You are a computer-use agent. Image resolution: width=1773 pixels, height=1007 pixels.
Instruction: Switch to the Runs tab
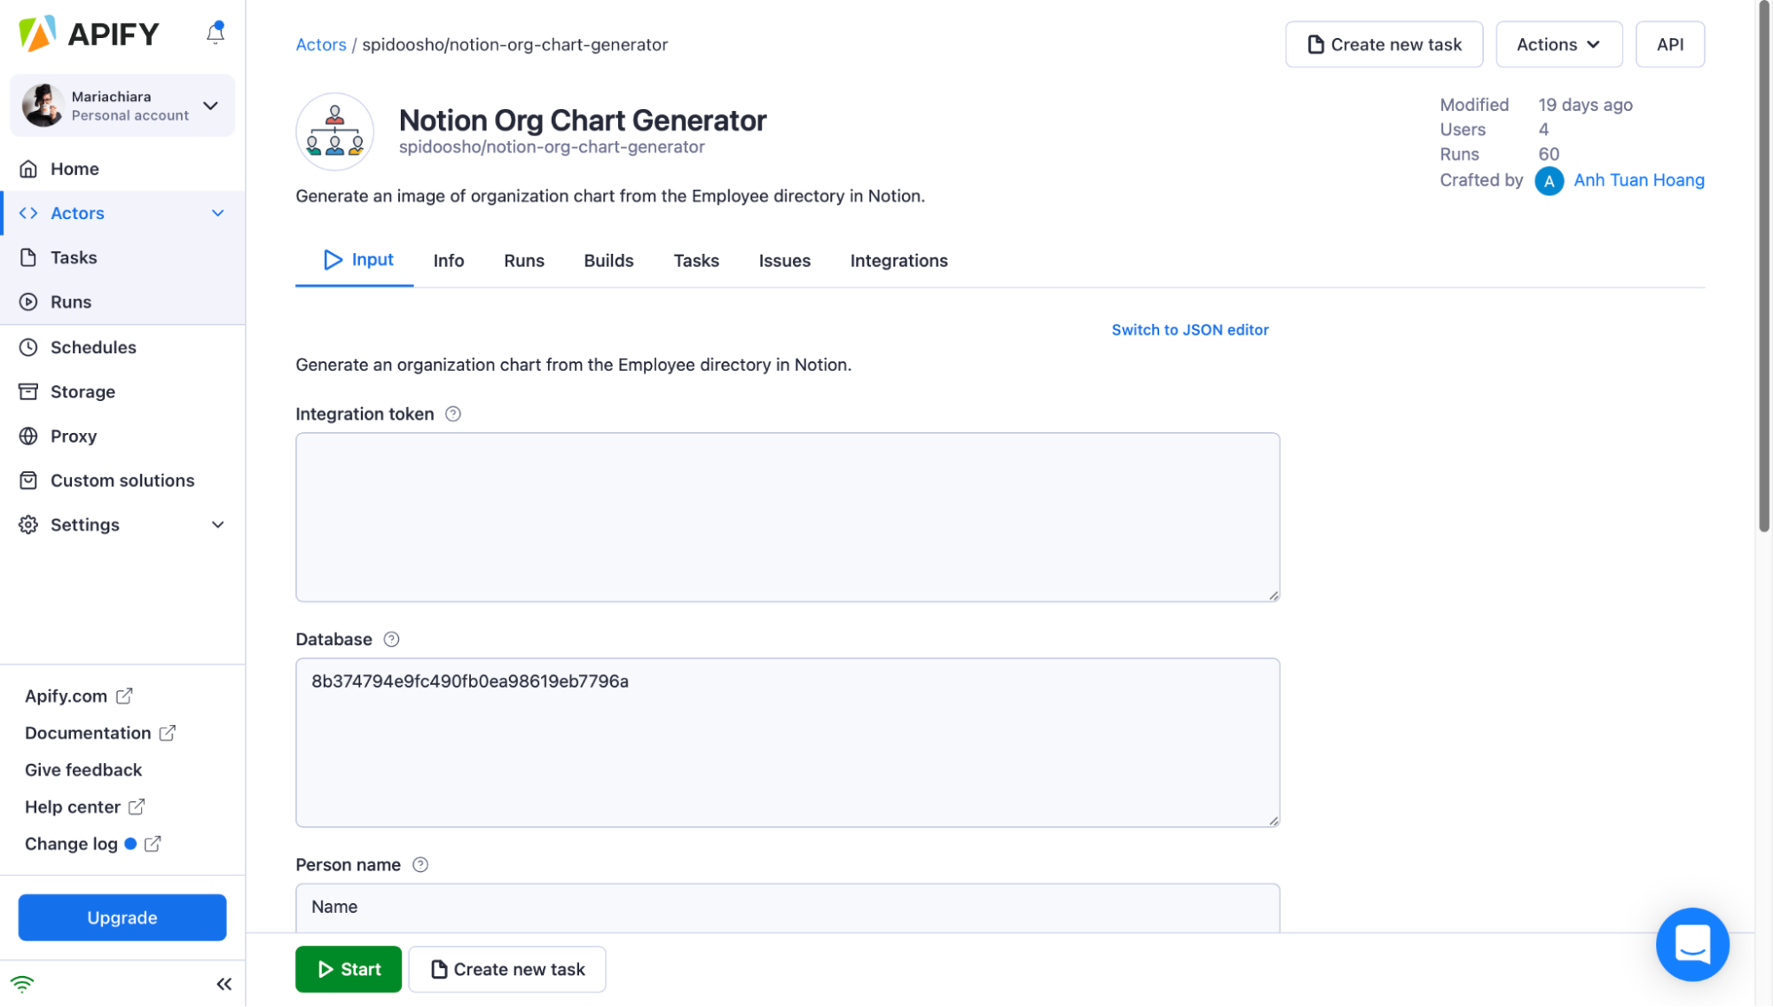[523, 259]
